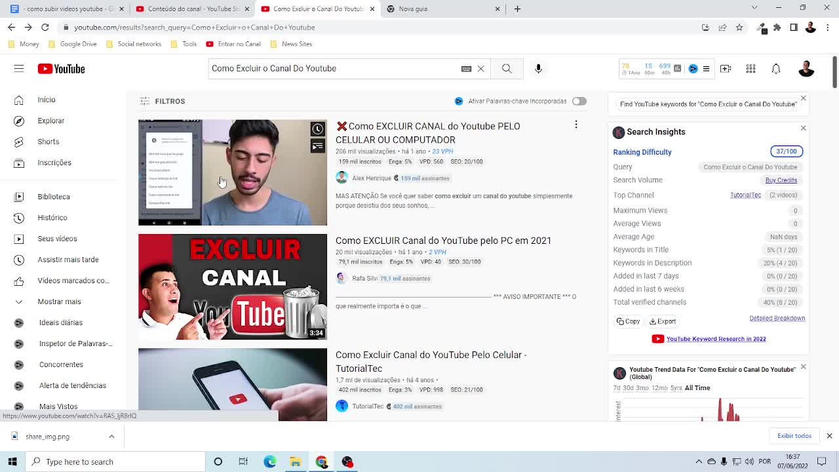Click the Buy Credits link

[781, 180]
